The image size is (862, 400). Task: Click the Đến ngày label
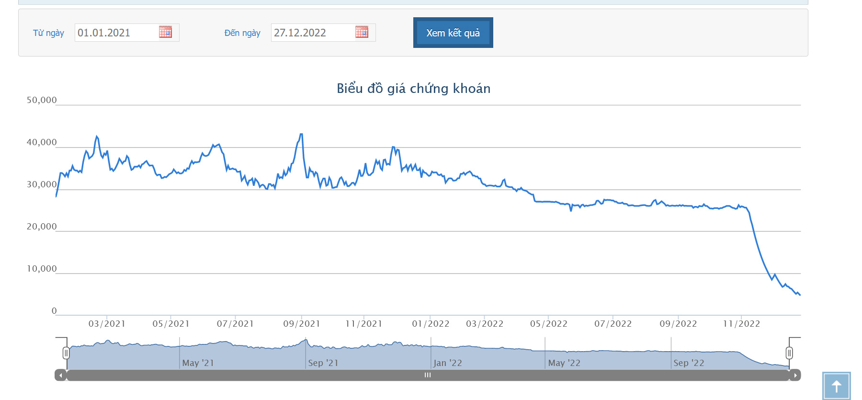[242, 33]
